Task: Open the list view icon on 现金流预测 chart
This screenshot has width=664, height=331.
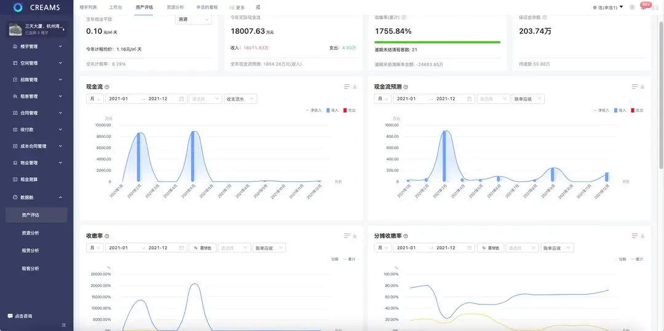Action: pyautogui.click(x=634, y=87)
